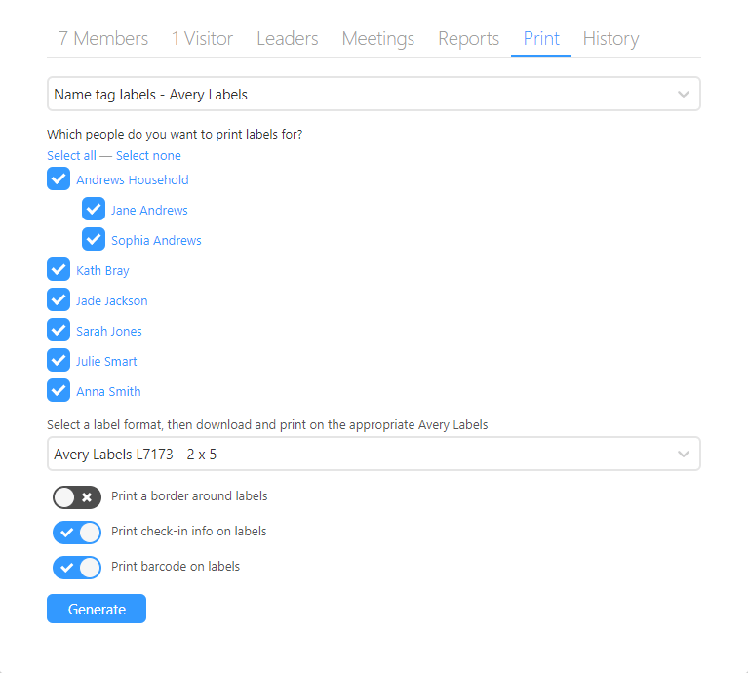Enable Print a border around labels
The width and height of the screenshot is (748, 673).
point(77,497)
